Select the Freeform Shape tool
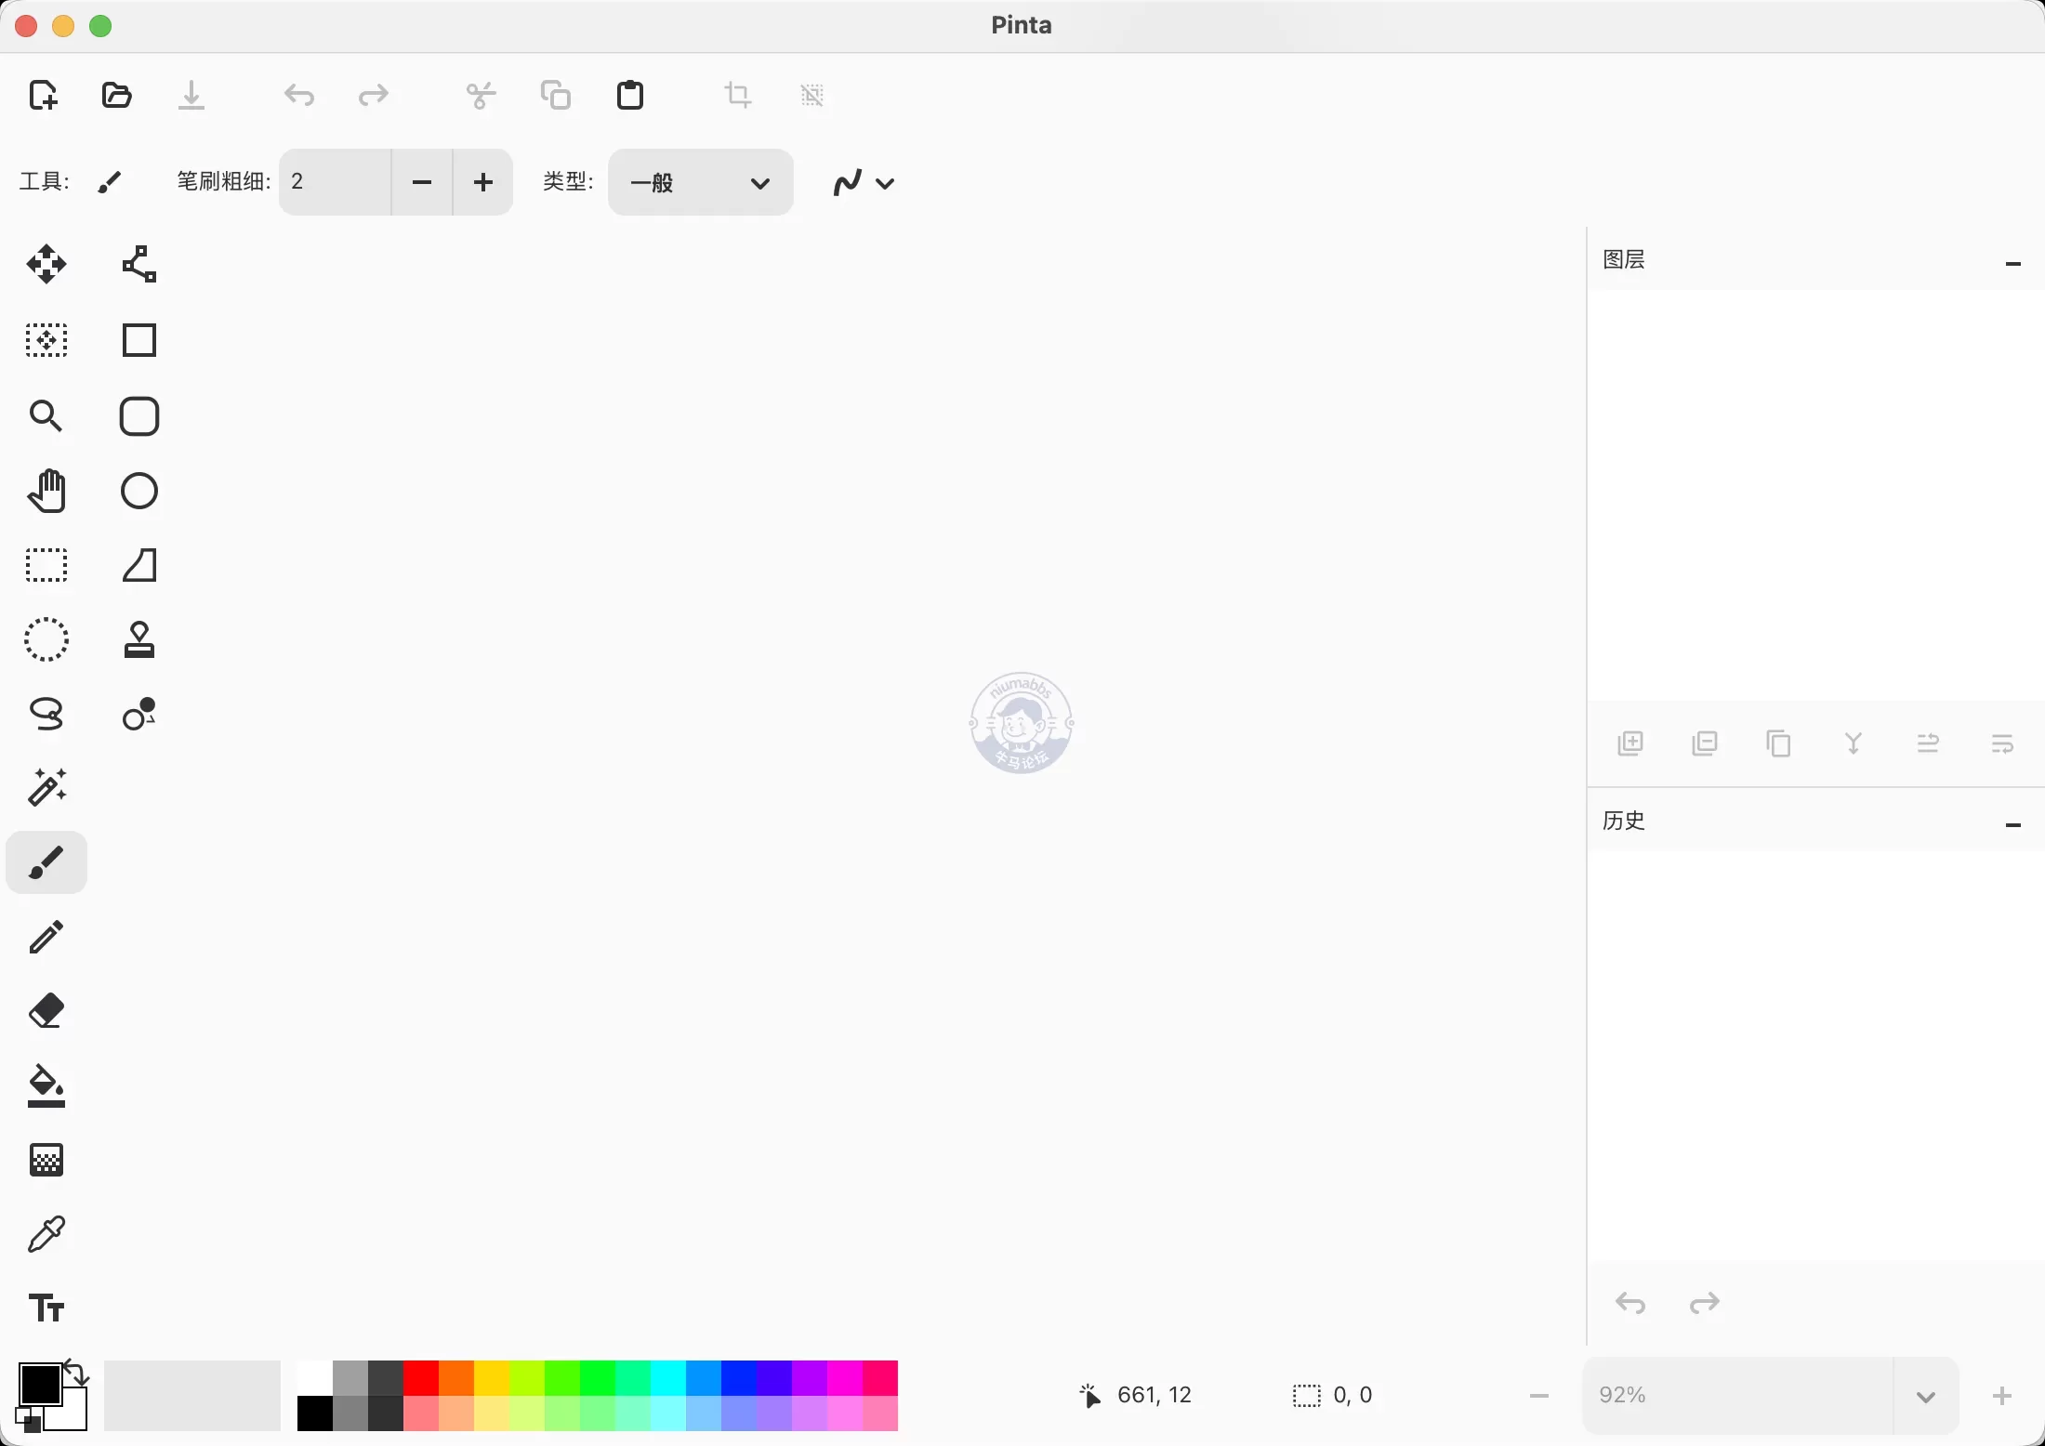Image resolution: width=2045 pixels, height=1446 pixels. (139, 565)
